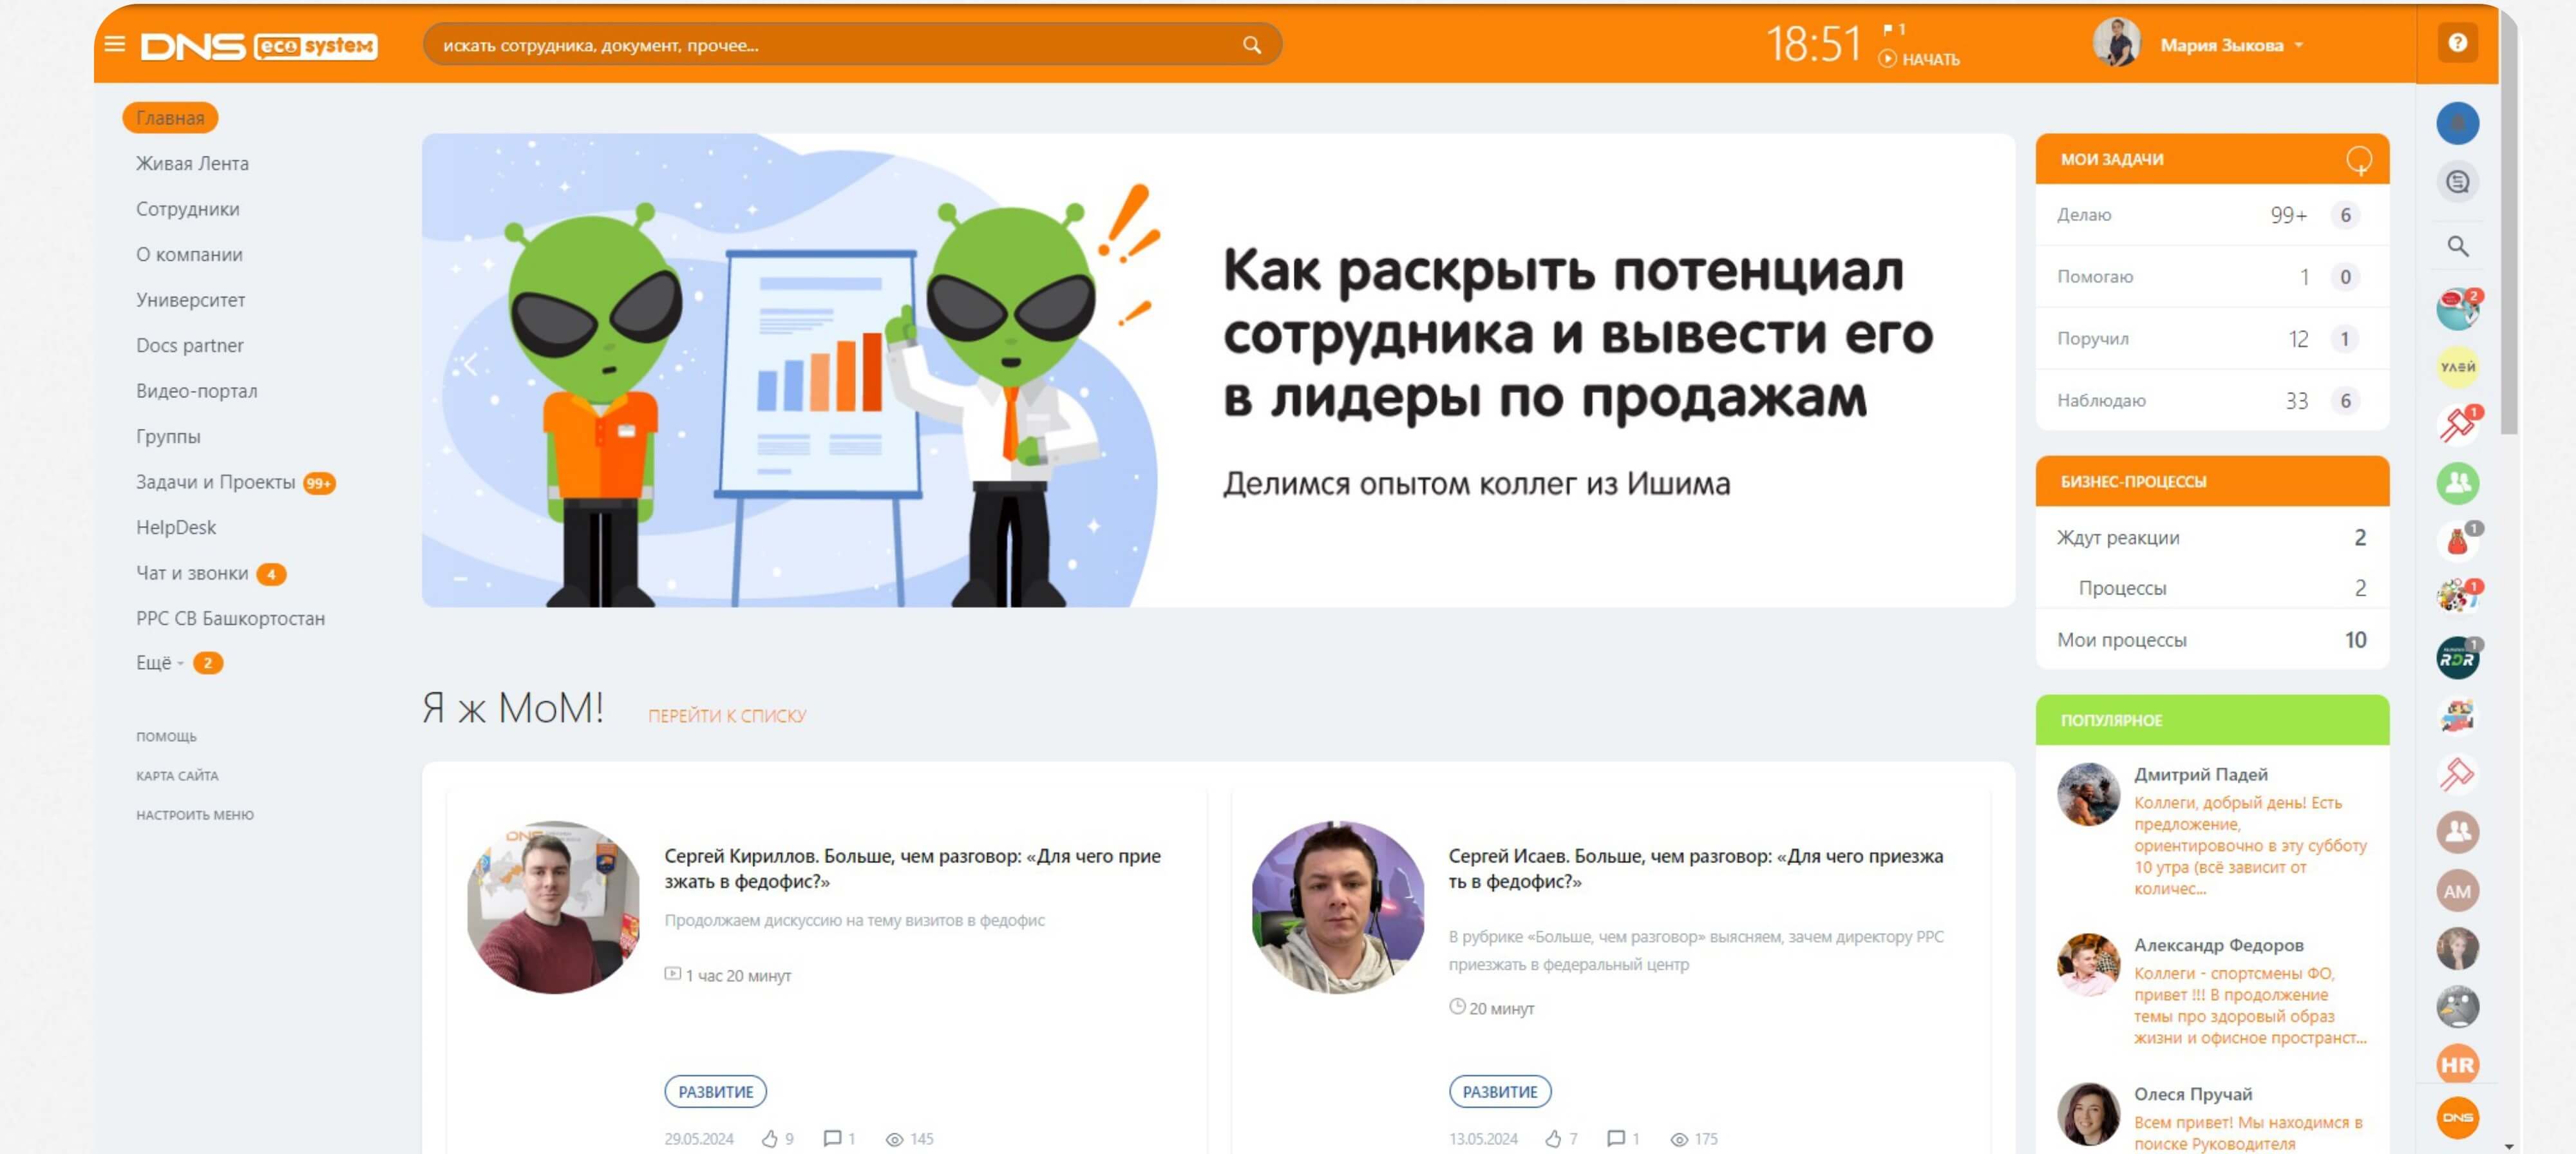Viewport: 2576px width, 1154px height.
Task: Open Видео-портал in the left menu
Action: click(197, 391)
